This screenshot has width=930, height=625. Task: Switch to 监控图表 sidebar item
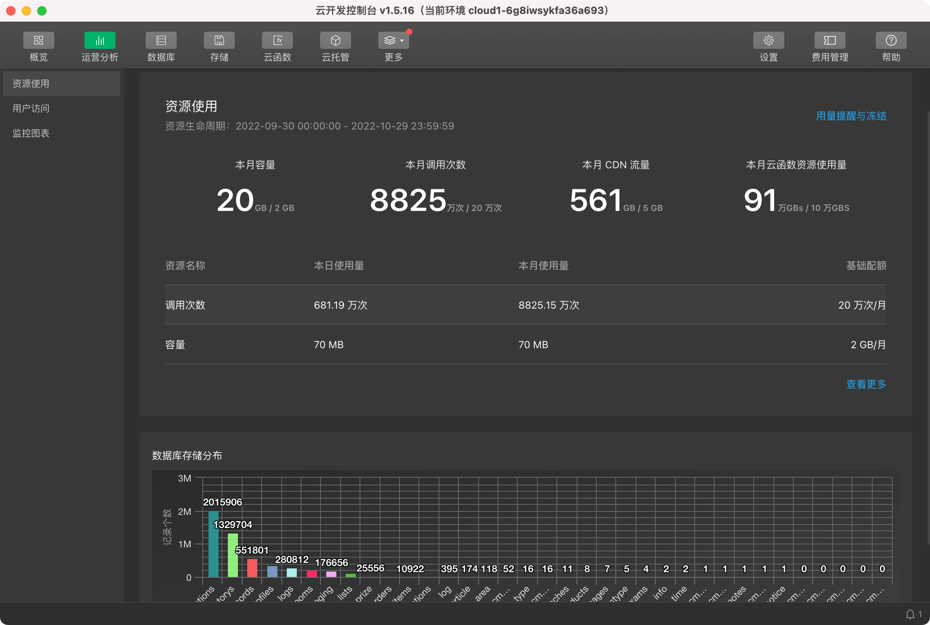(31, 133)
